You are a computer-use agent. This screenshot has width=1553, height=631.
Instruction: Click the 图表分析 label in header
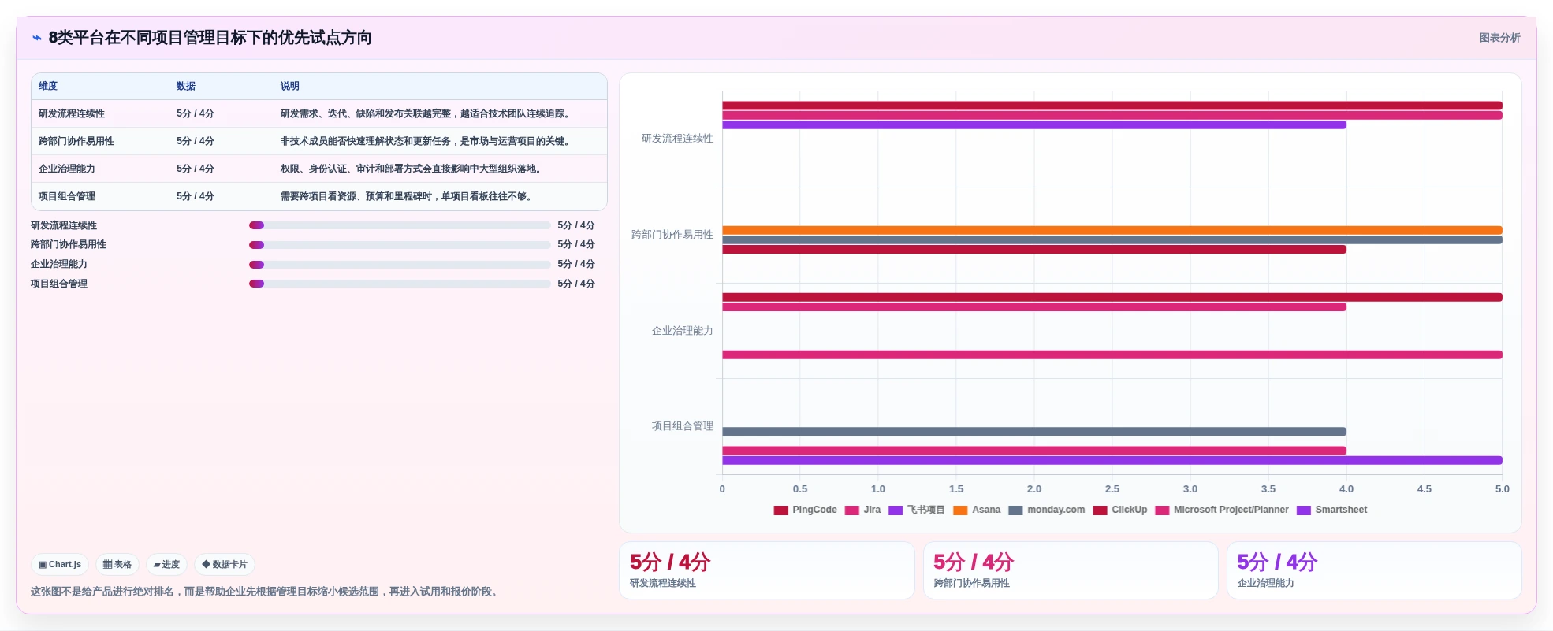1499,38
